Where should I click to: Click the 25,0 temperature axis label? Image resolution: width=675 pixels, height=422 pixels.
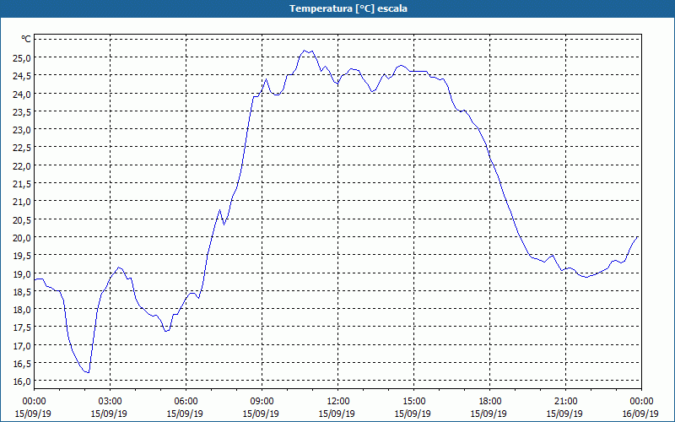pyautogui.click(x=22, y=57)
